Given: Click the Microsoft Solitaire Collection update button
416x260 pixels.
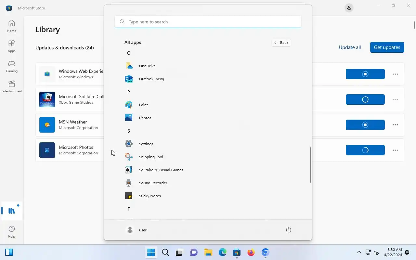Looking at the screenshot, I should 365,99.
